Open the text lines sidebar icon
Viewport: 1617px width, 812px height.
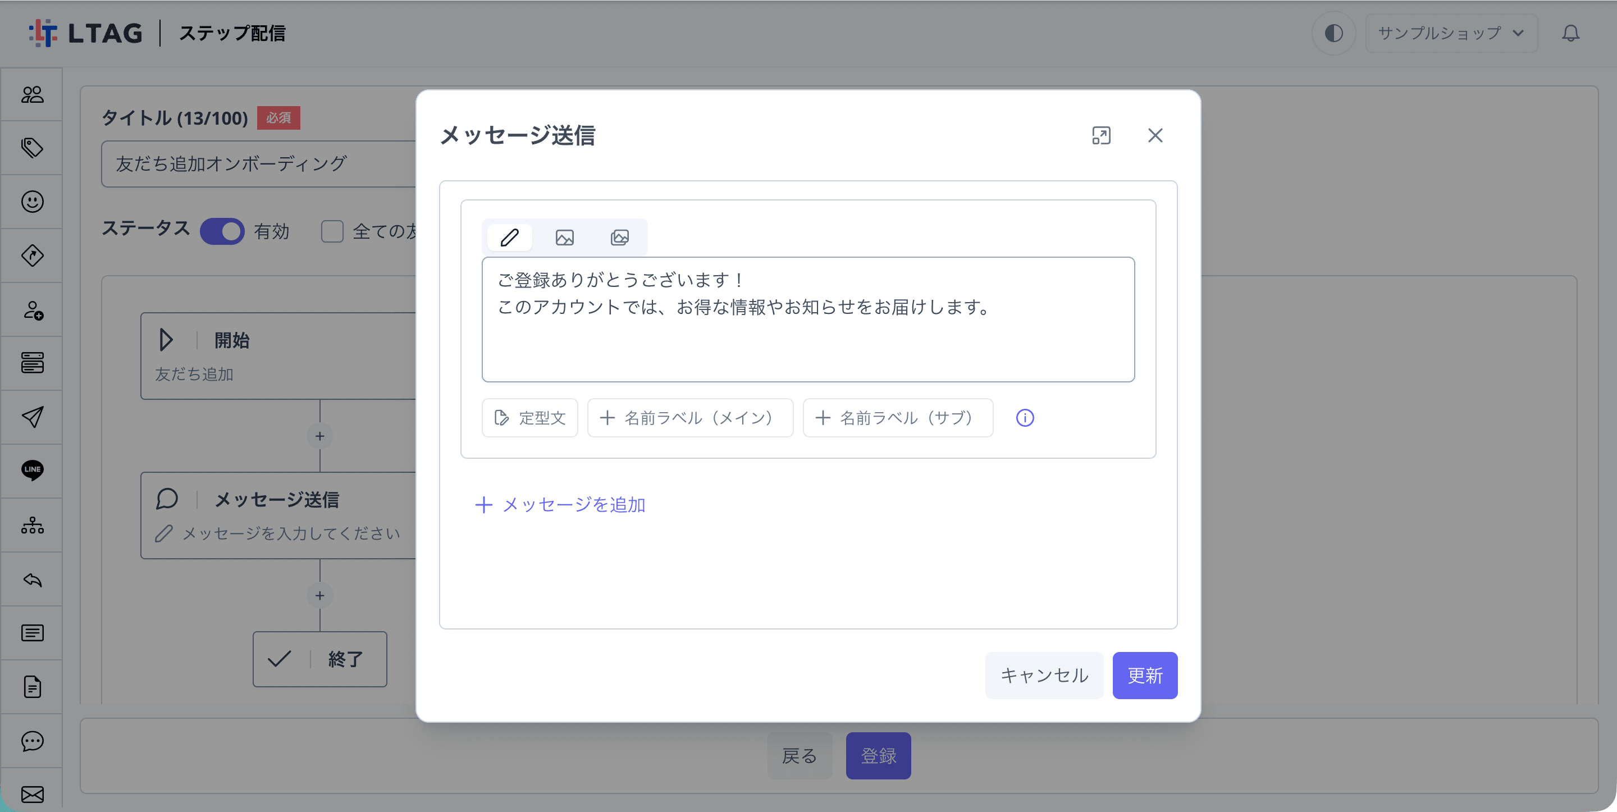32,633
